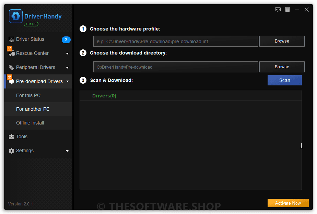Expand the Settings arrow
317x214 pixels.
(67, 151)
